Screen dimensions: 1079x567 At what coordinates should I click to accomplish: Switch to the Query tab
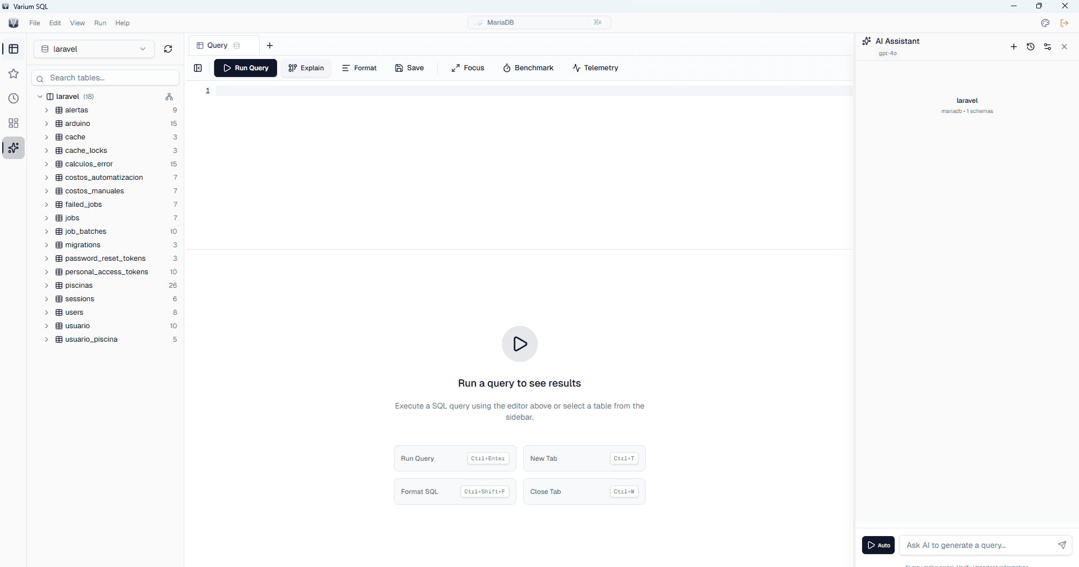click(218, 46)
